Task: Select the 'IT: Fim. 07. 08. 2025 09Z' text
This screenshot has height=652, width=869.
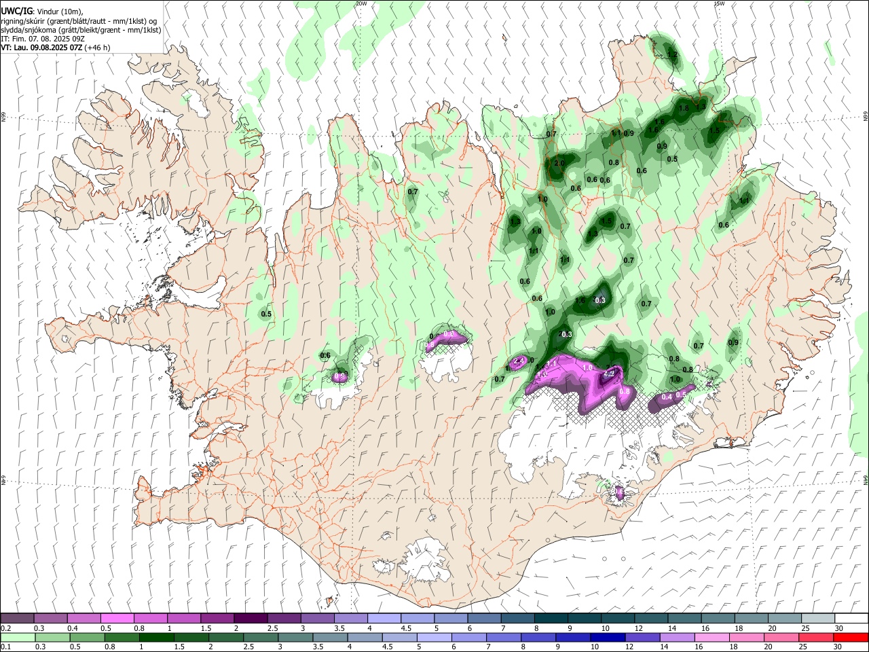Action: coord(43,39)
